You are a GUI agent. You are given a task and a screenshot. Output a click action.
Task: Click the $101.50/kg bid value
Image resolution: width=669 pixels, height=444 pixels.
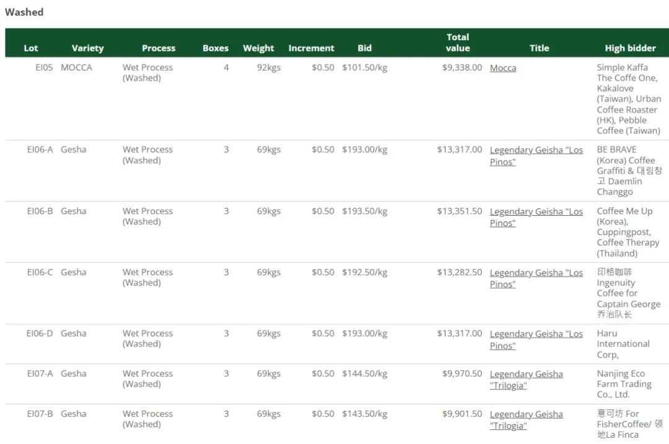click(x=365, y=68)
